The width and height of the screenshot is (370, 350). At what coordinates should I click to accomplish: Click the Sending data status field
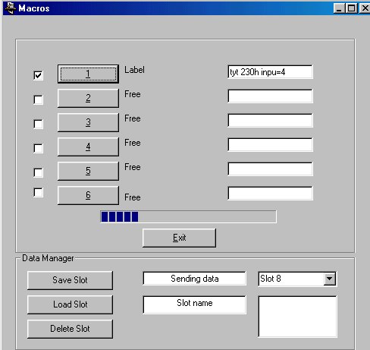click(194, 279)
